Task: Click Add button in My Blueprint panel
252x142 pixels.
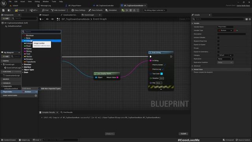Action: click(6, 56)
